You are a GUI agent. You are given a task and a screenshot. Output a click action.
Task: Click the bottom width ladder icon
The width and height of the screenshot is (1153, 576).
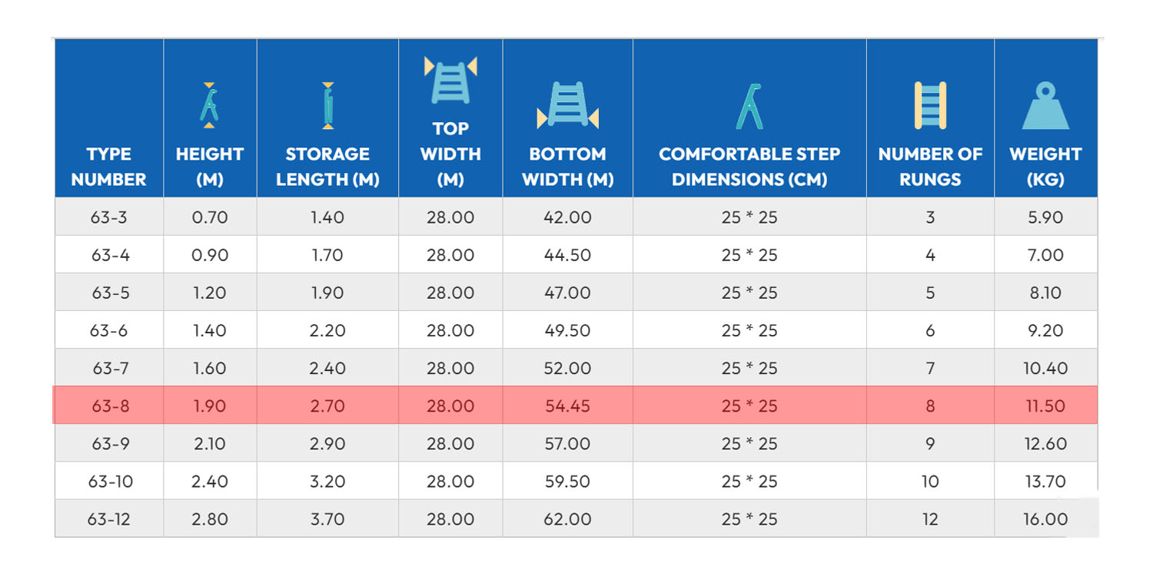point(567,105)
